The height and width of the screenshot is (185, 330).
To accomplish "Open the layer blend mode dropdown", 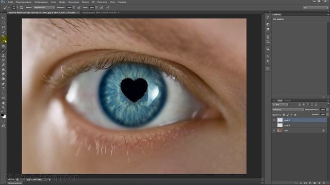I will click(x=288, y=109).
